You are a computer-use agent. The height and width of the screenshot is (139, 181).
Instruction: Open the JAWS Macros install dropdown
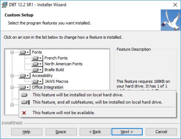pos(37,81)
